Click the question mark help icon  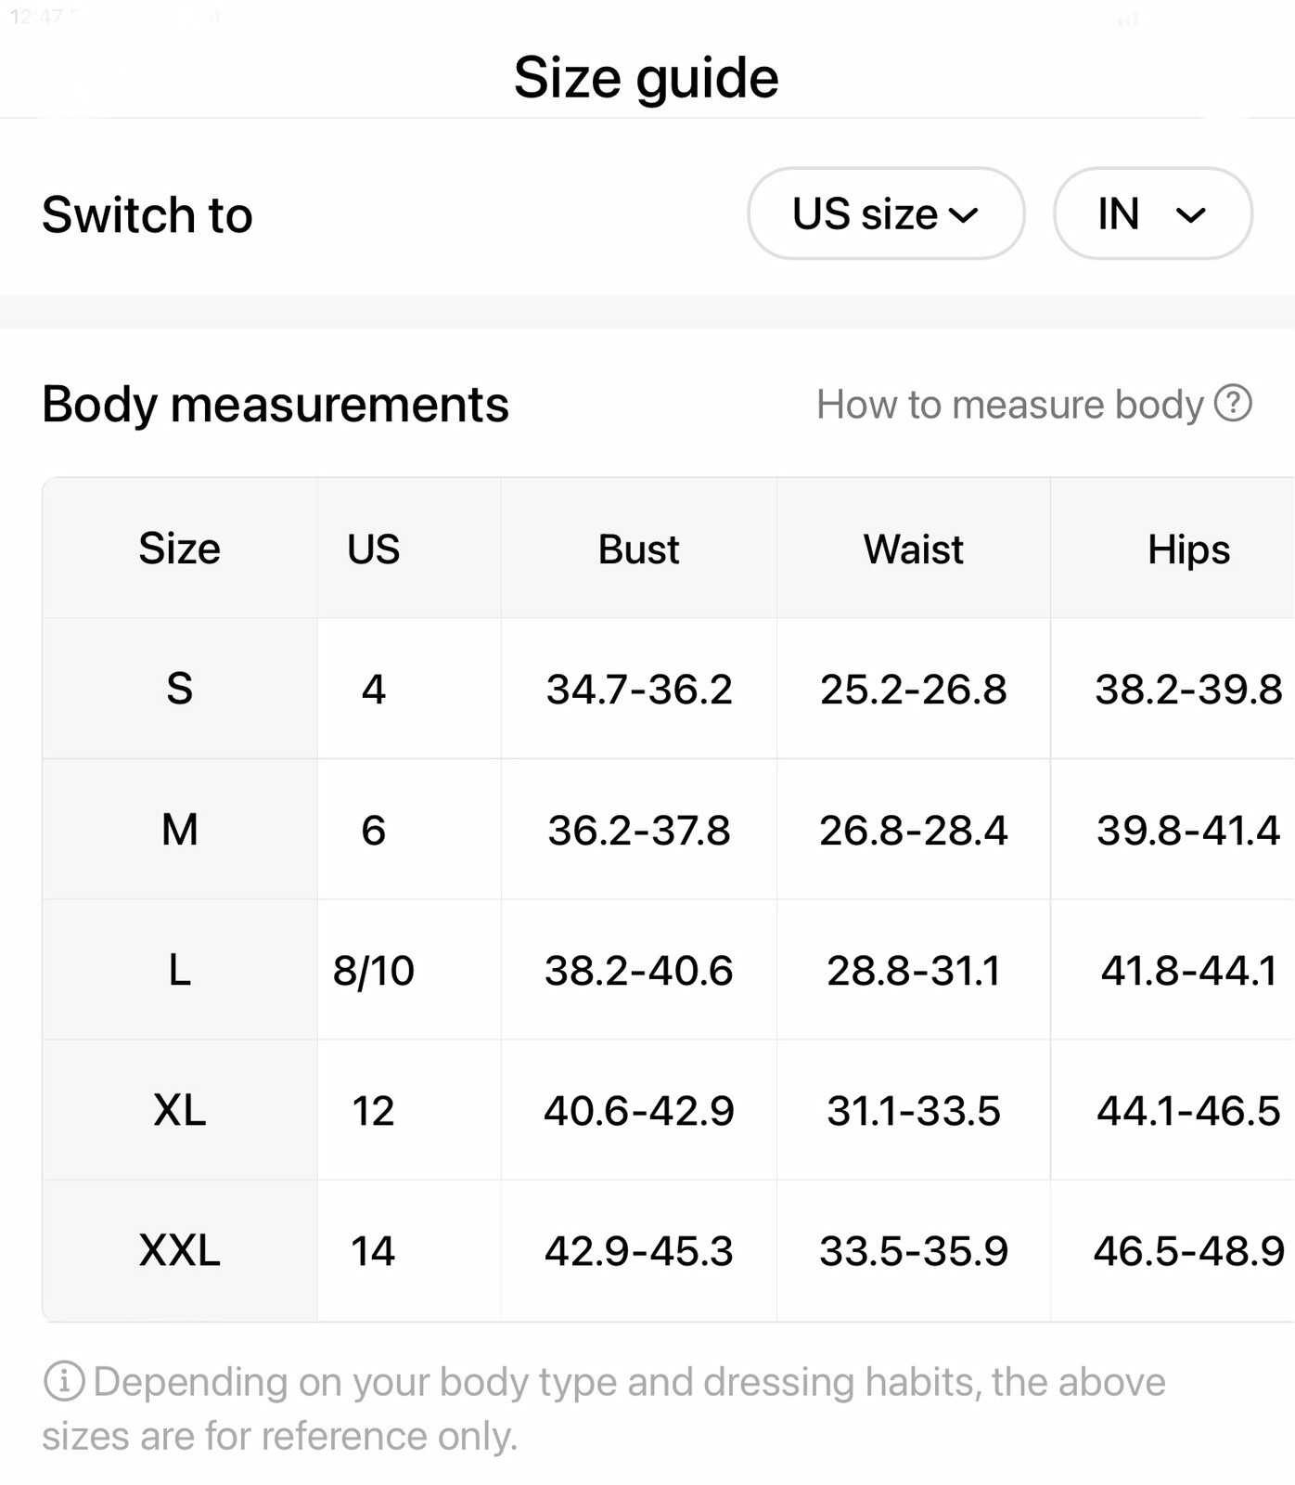point(1233,404)
